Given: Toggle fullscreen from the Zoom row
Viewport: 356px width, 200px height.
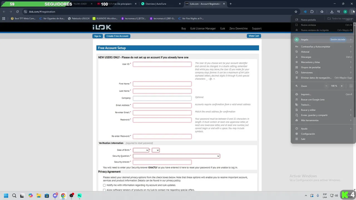Looking at the screenshot, I should [x=351, y=86].
